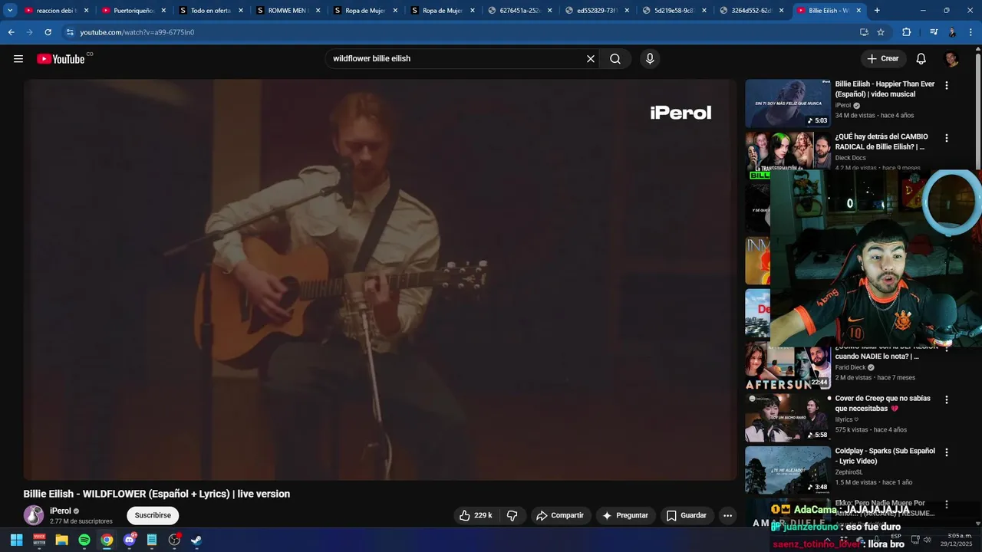This screenshot has width=982, height=552.
Task: Clear the search box with the X icon
Action: tap(591, 59)
